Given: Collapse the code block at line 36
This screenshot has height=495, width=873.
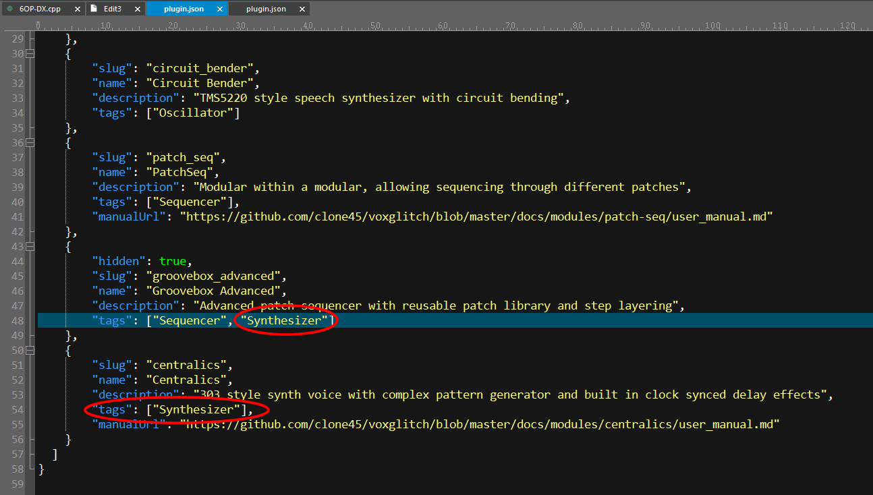Looking at the screenshot, I should [x=30, y=143].
